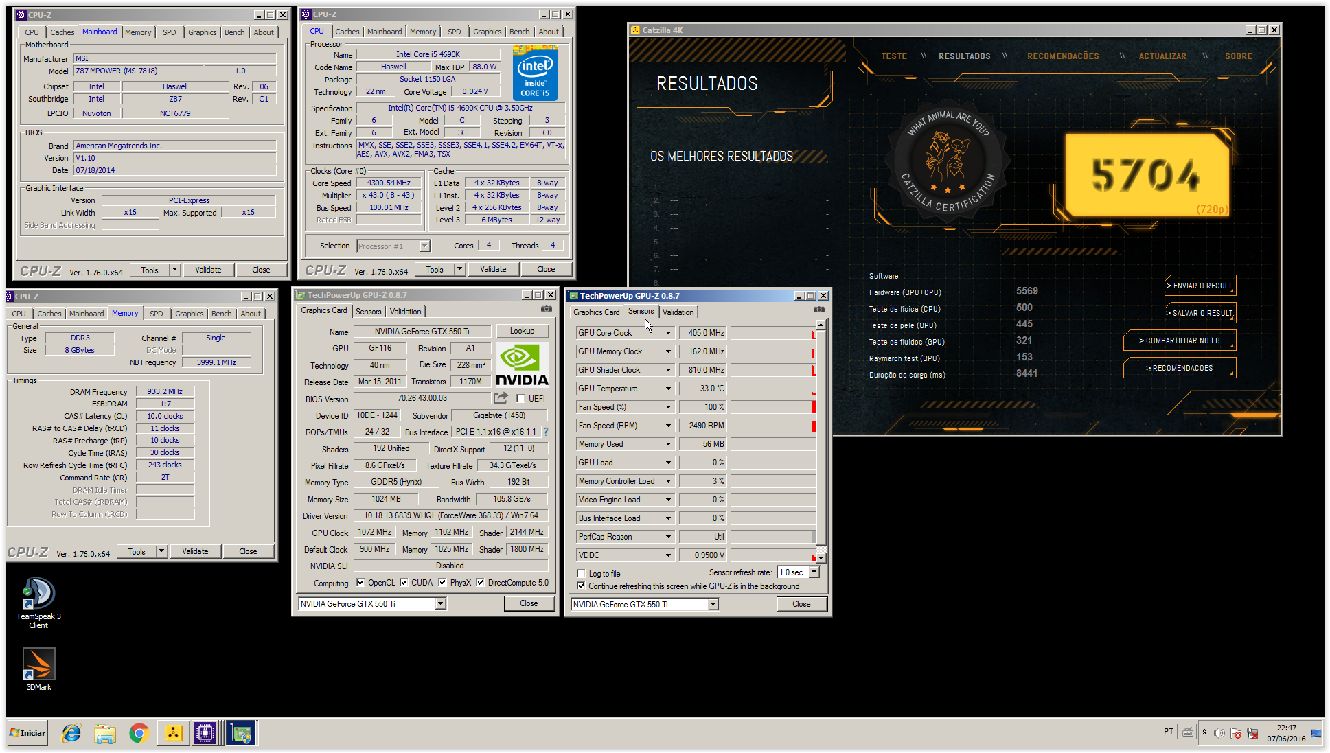Open Internet Explorer from the taskbar

click(71, 733)
